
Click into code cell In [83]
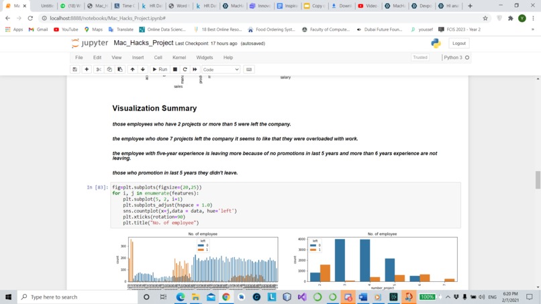pos(285,205)
